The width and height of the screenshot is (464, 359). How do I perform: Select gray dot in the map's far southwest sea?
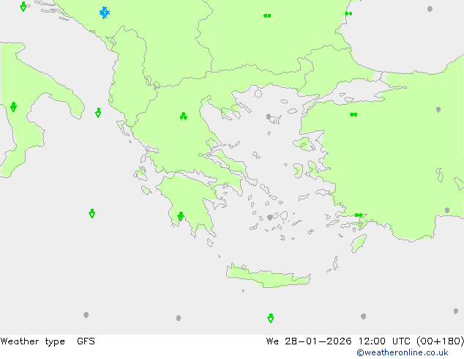coord(86,315)
